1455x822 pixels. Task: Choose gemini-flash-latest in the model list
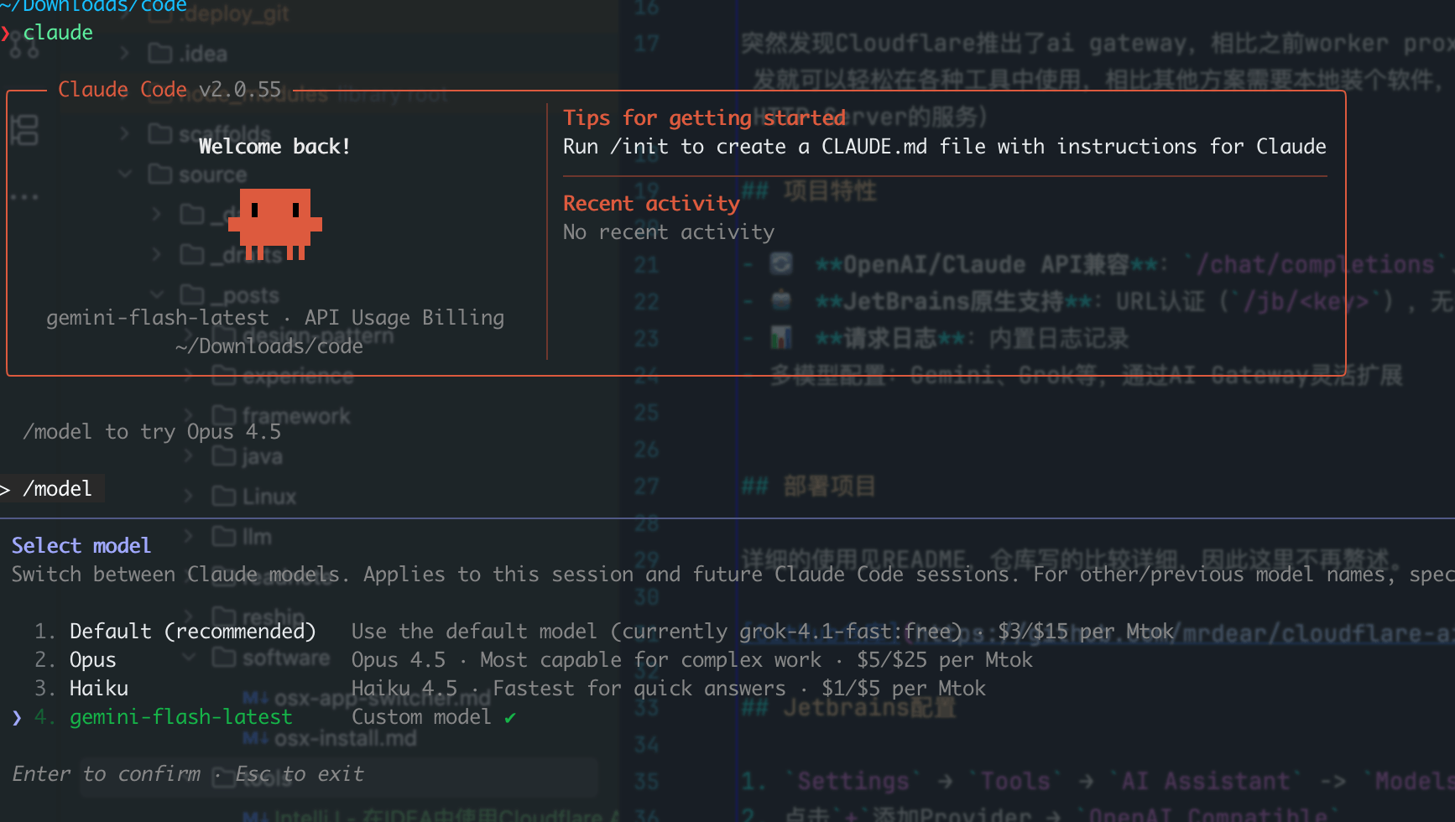[x=180, y=717]
